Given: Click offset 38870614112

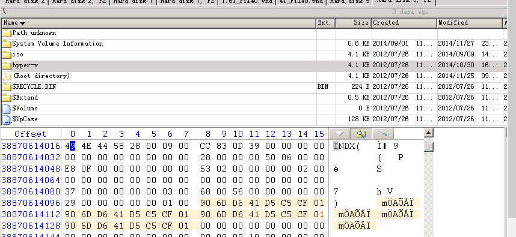Looking at the screenshot, I should [31, 214].
